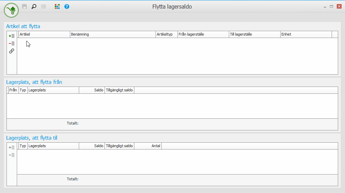Click the Antal column header
345x193 pixels.
click(148, 146)
